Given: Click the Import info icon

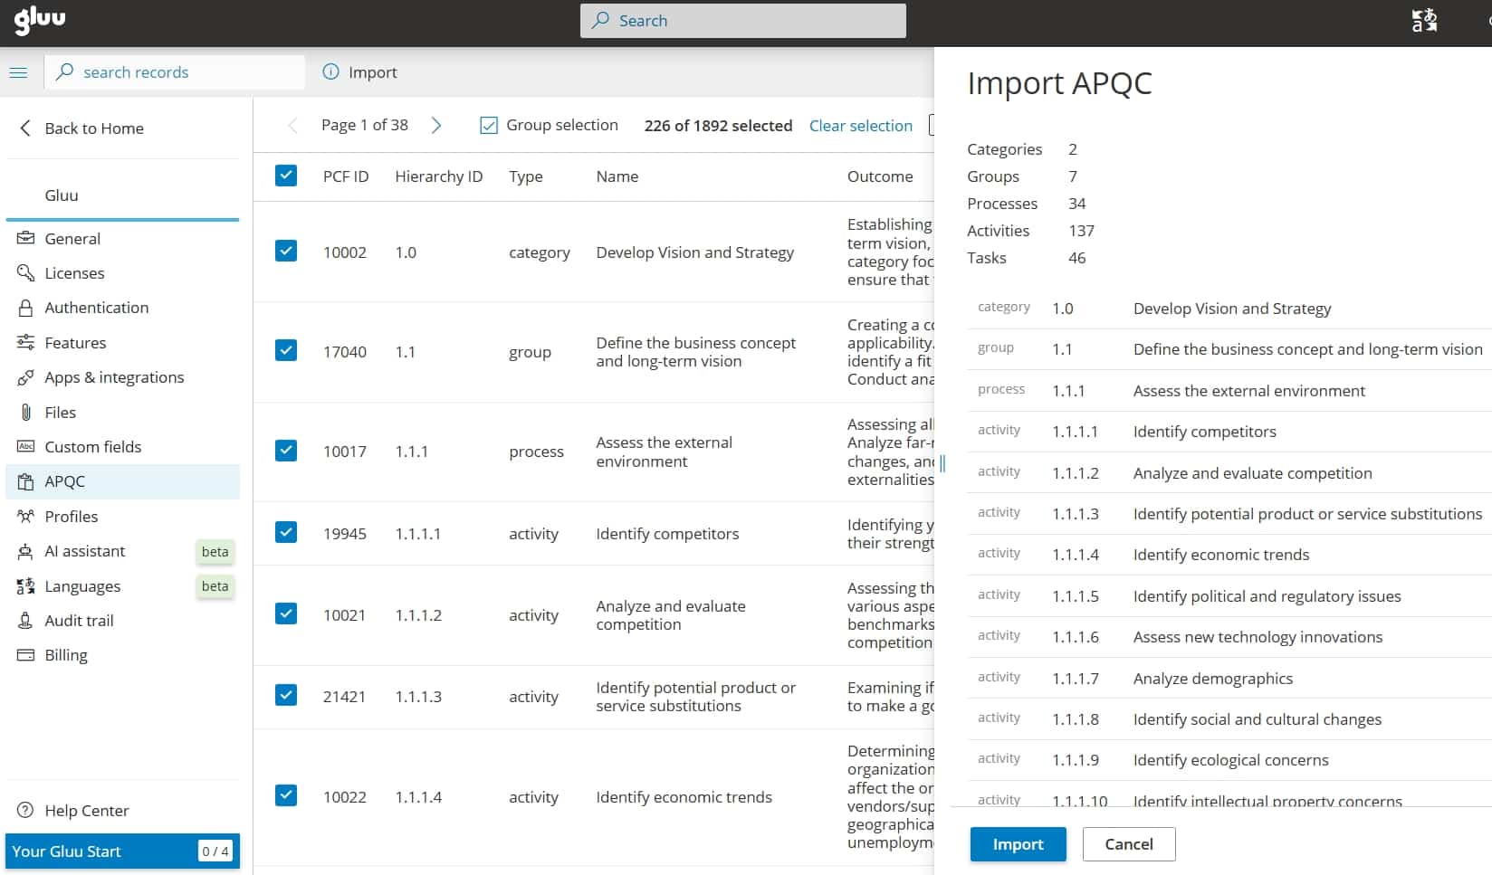Looking at the screenshot, I should tap(331, 72).
